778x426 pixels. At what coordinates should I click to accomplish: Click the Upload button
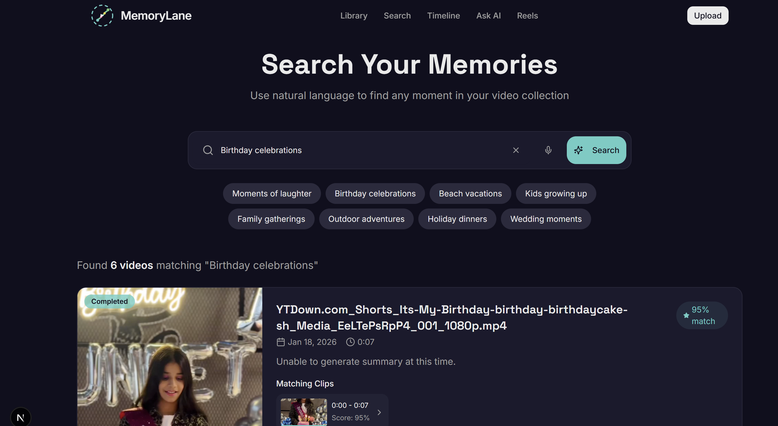(707, 16)
